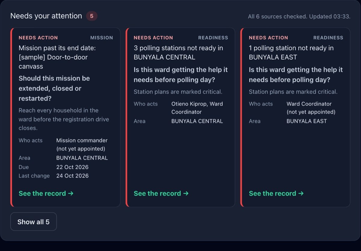Click the Show all 5 button
The width and height of the screenshot is (361, 251).
tap(33, 222)
